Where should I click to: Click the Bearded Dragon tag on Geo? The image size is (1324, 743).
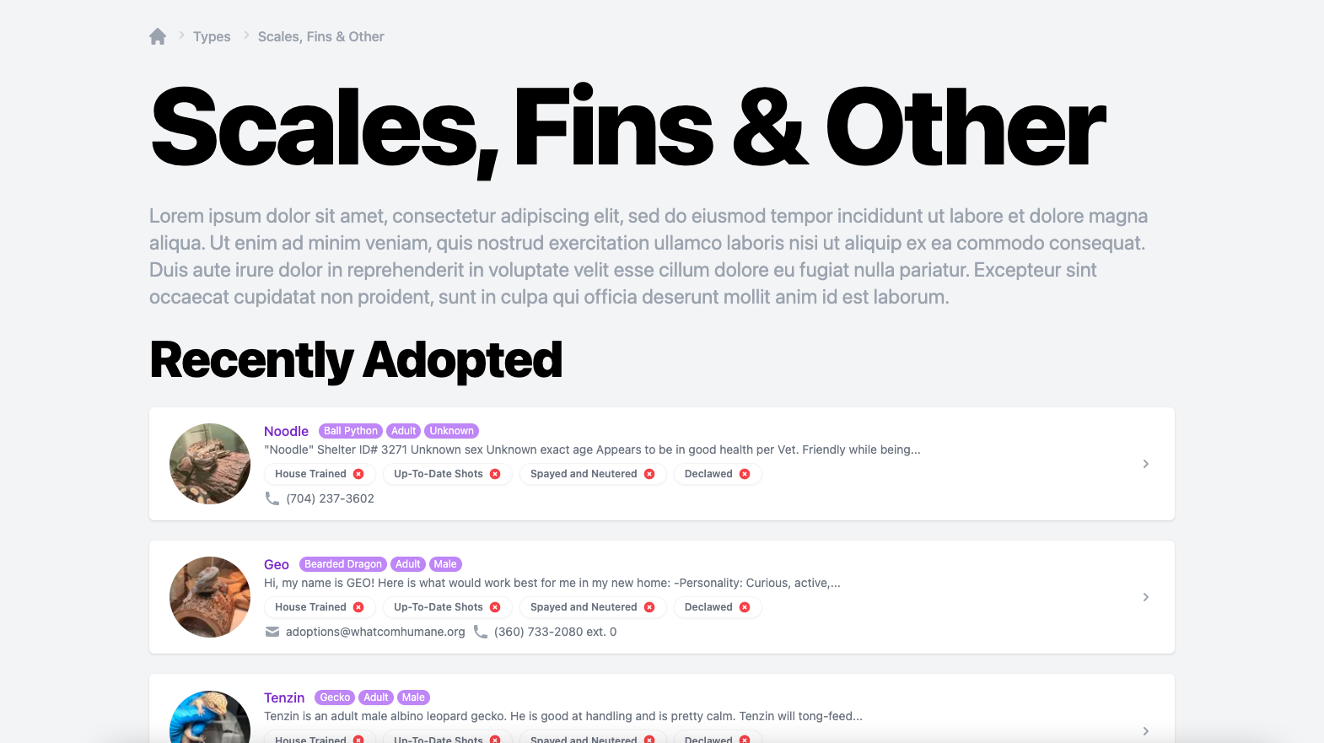(x=343, y=564)
